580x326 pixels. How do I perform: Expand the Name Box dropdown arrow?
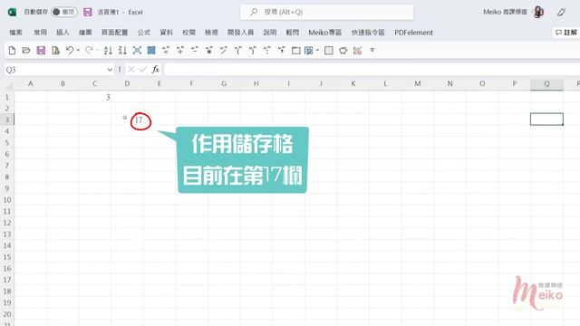[x=110, y=70]
